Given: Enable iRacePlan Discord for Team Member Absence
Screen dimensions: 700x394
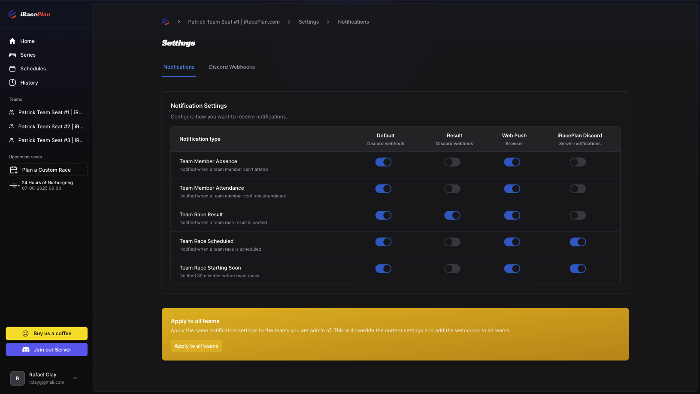Looking at the screenshot, I should pyautogui.click(x=578, y=162).
